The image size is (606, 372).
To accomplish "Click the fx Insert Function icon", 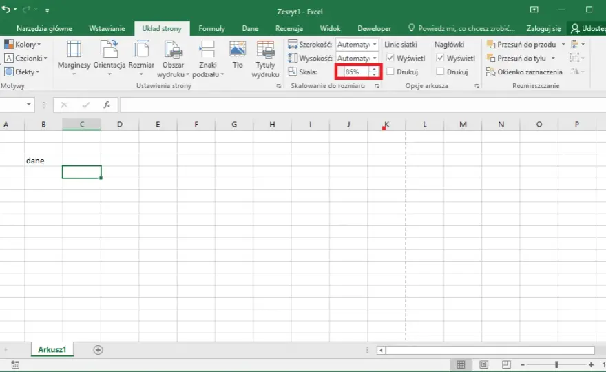I will coord(107,105).
